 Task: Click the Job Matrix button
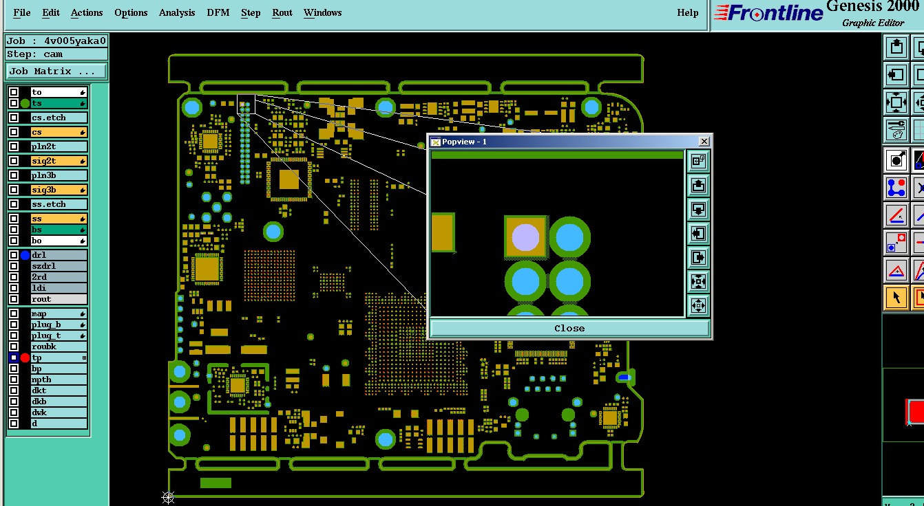[x=56, y=71]
